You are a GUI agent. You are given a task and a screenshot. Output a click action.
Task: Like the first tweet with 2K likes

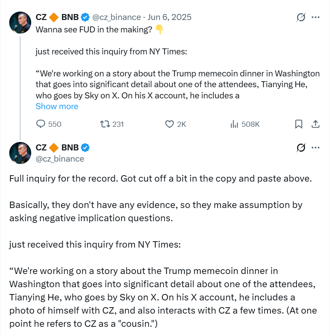pyautogui.click(x=170, y=124)
